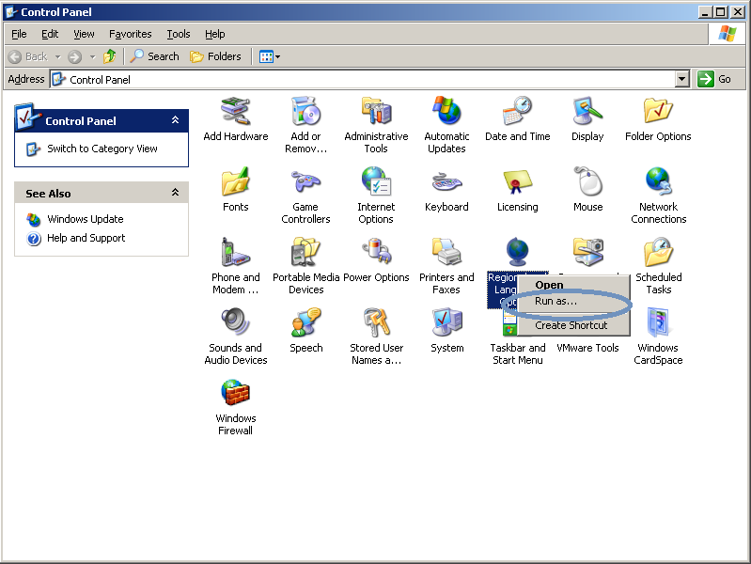Open the Tools menu
The image size is (751, 564).
click(x=179, y=34)
